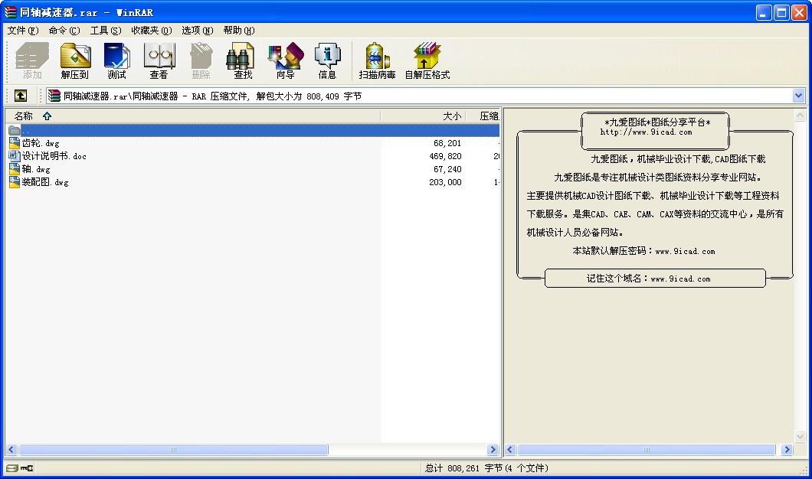Click the up one level folder button

pyautogui.click(x=21, y=96)
